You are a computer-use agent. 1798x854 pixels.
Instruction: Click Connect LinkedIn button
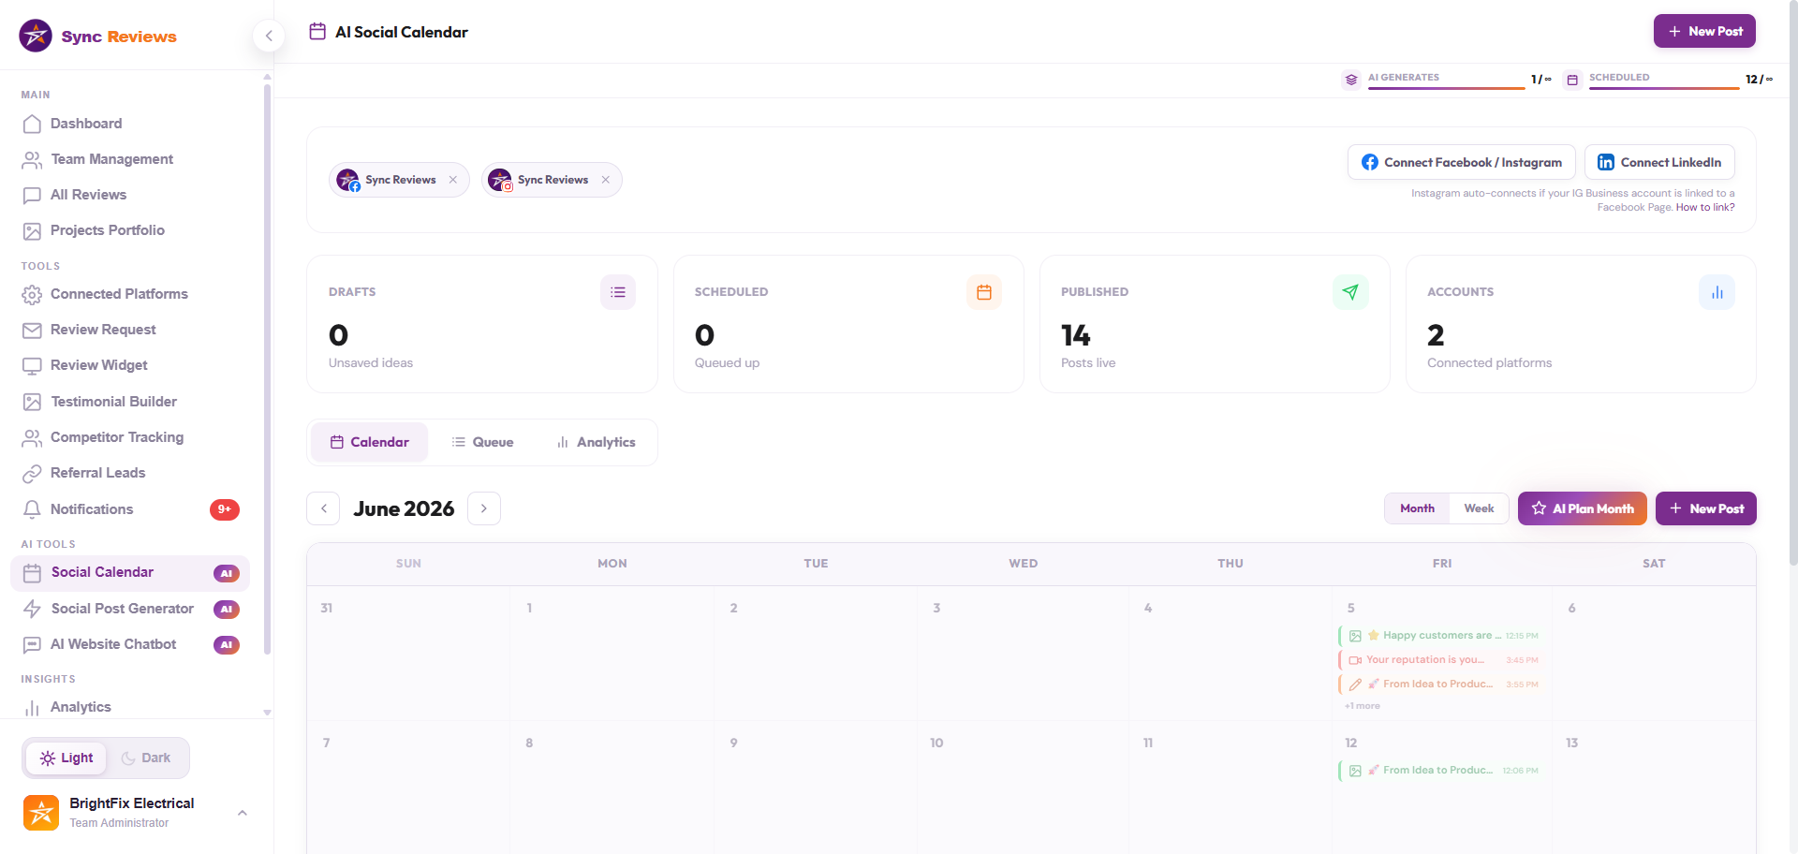(1659, 162)
